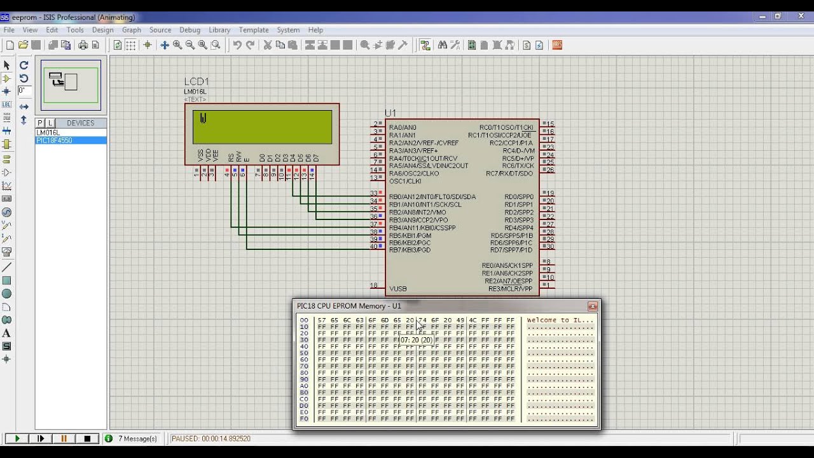814x458 pixels.
Task: Redraw the display
Action: pos(118,45)
